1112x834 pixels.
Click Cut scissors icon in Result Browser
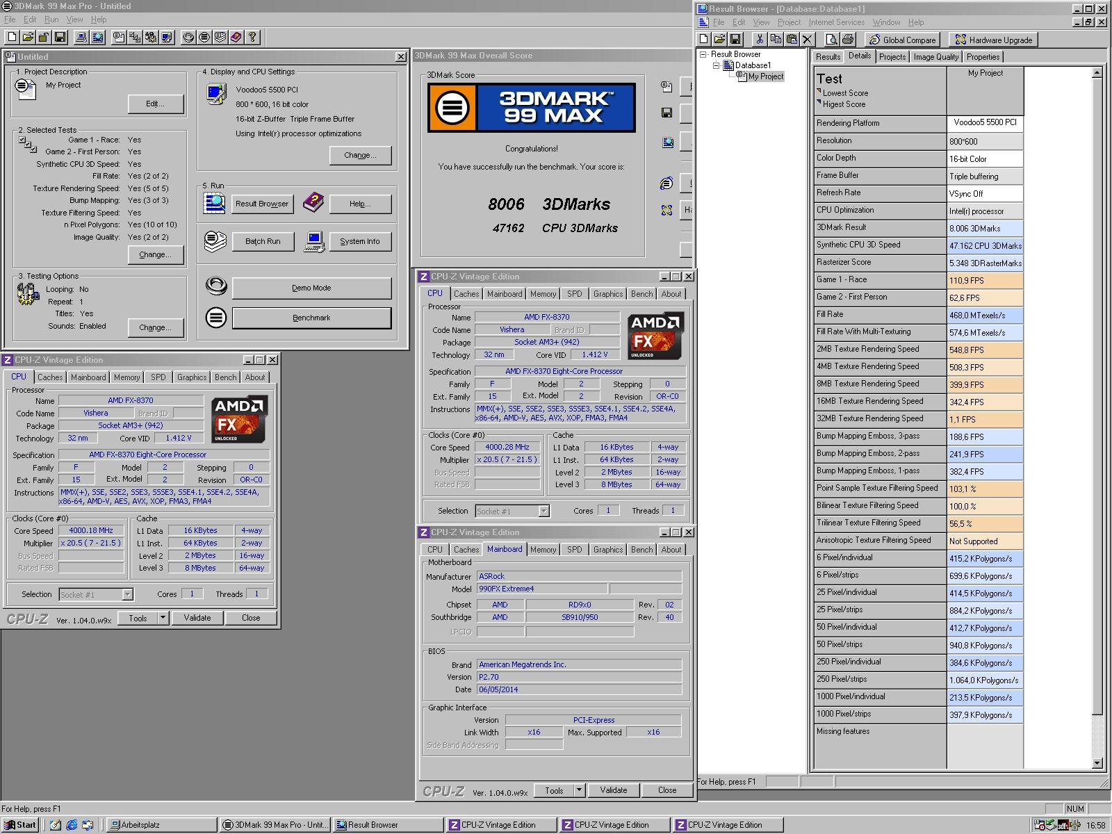[x=760, y=40]
